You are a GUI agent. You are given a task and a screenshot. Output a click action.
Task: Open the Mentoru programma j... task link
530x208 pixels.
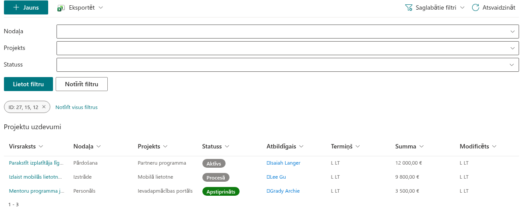coord(37,191)
